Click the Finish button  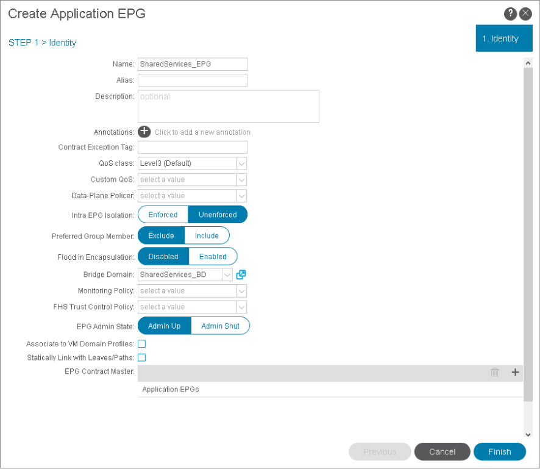click(x=499, y=451)
